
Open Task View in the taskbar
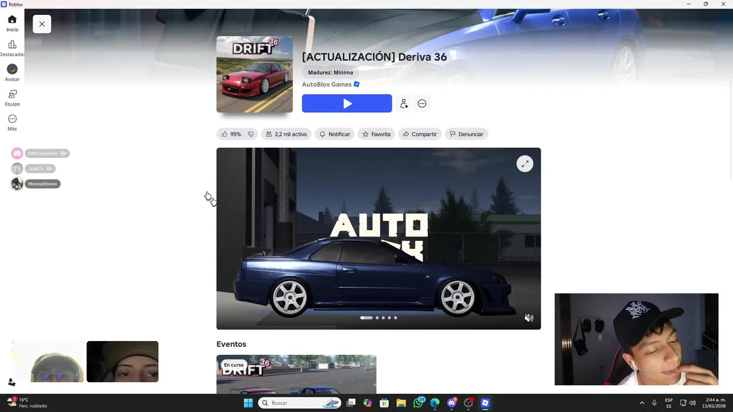point(351,403)
